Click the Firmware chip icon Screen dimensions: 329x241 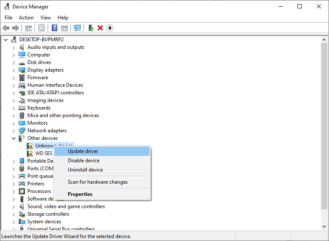click(x=22, y=78)
